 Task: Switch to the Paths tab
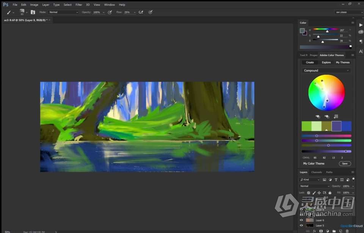tap(329, 172)
